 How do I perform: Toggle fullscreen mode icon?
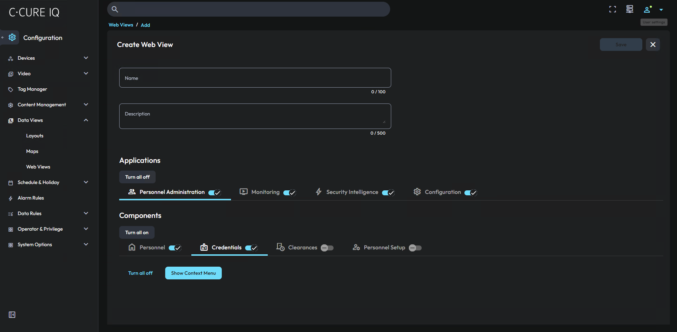coord(613,10)
